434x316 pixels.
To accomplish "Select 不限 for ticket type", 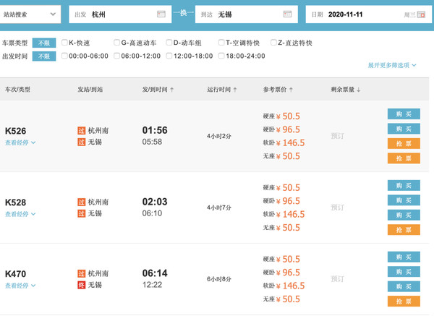I will tap(44, 43).
